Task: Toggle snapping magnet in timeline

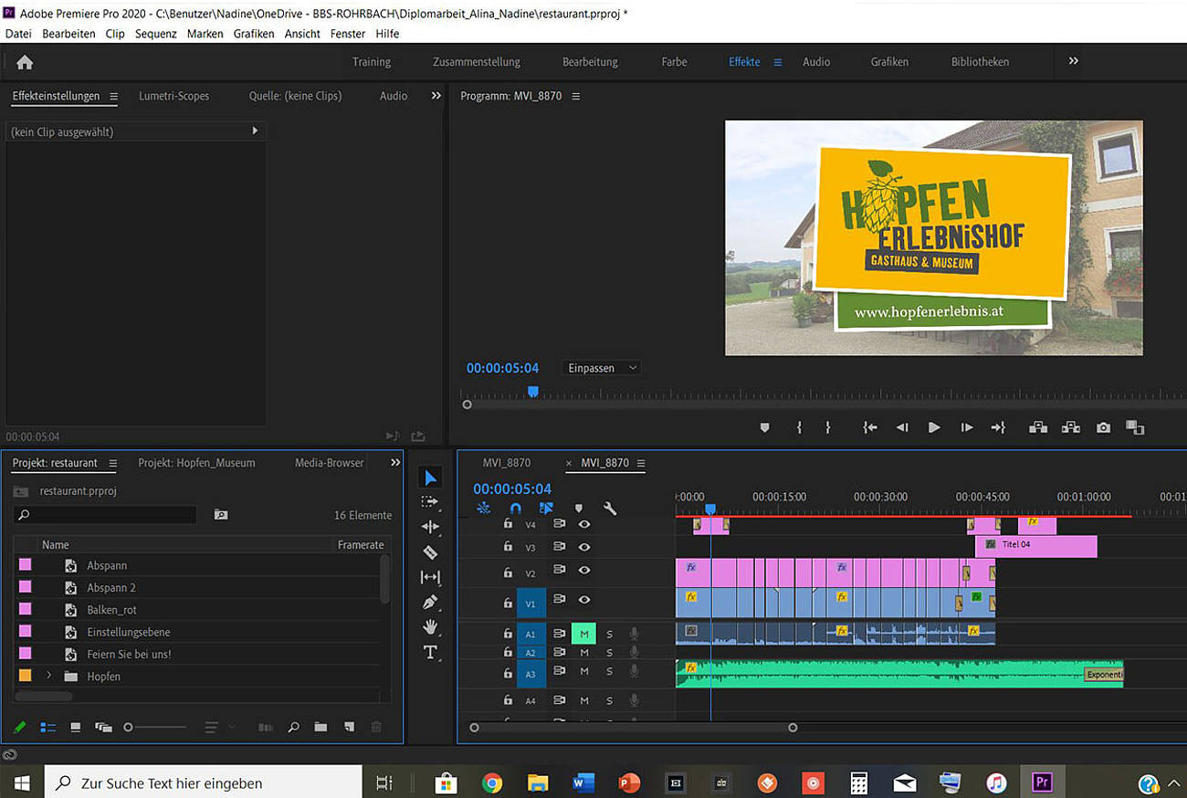Action: point(515,509)
